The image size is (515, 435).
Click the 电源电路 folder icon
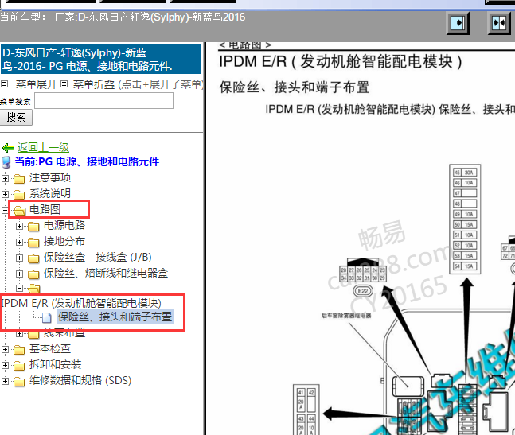pos(33,227)
